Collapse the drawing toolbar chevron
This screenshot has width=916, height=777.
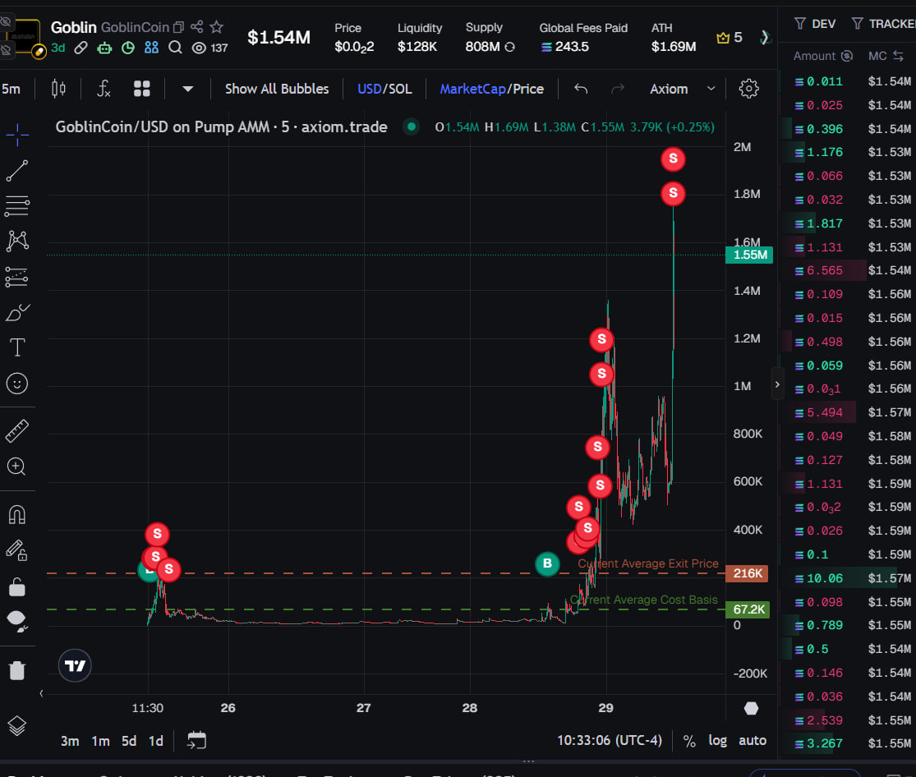[x=41, y=693]
